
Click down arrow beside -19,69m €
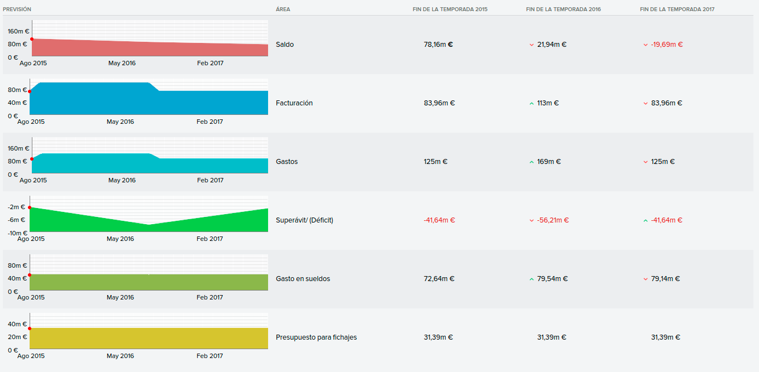pyautogui.click(x=646, y=45)
